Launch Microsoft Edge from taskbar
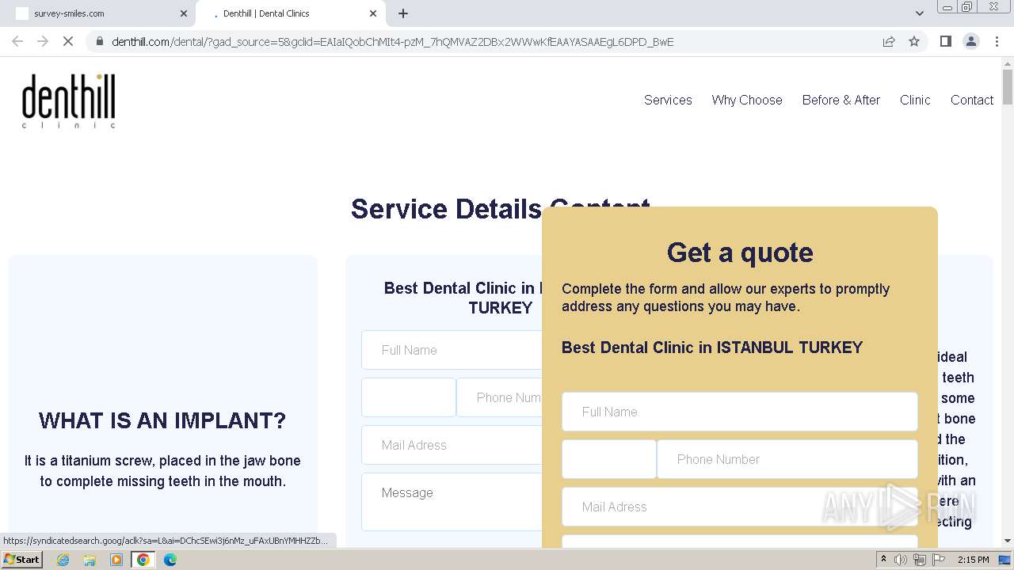1014x570 pixels. [x=170, y=560]
